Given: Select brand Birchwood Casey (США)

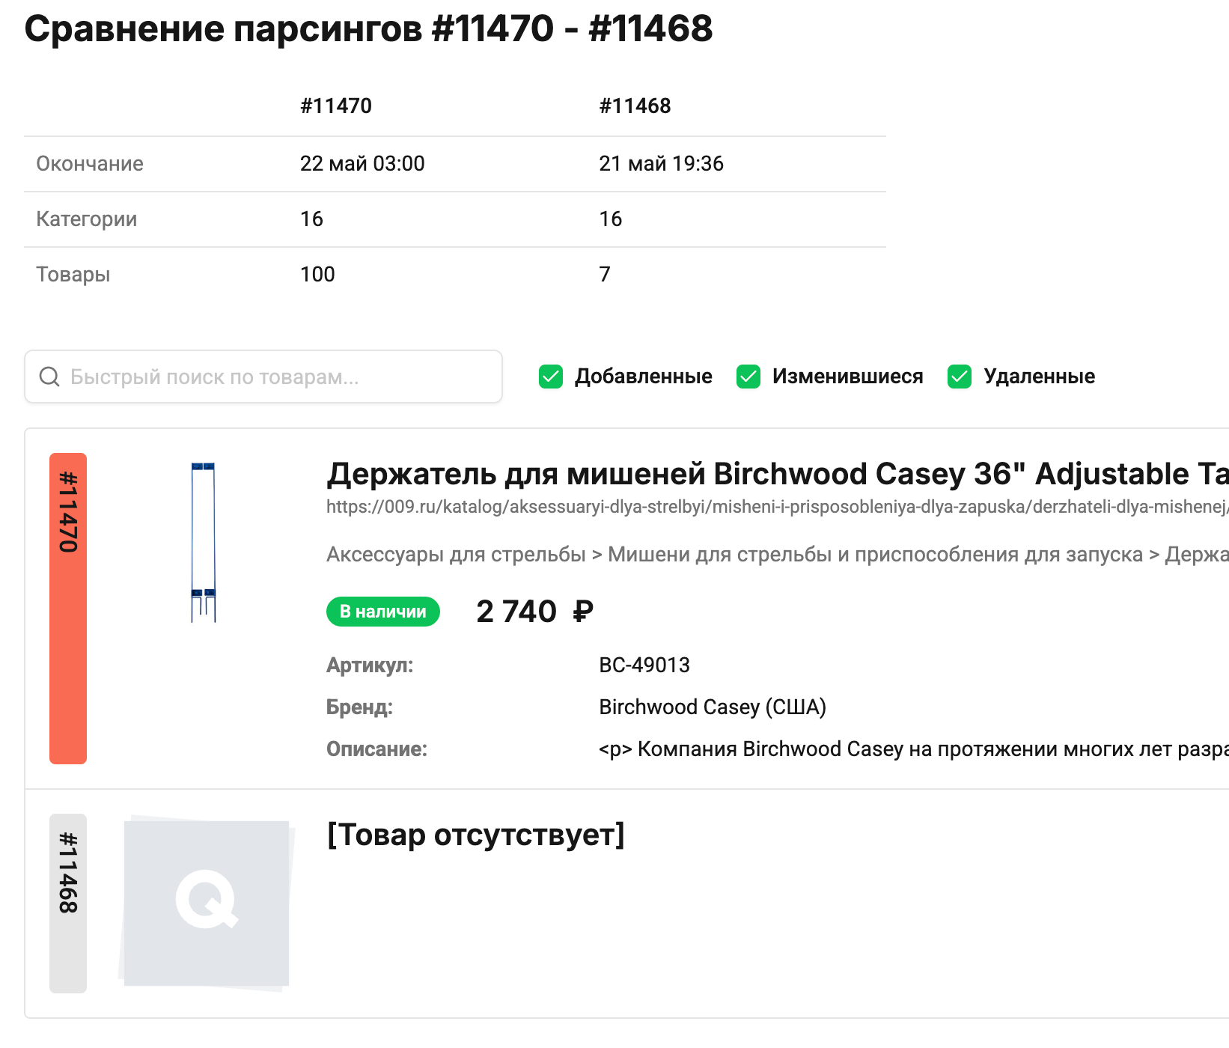Looking at the screenshot, I should 713,707.
